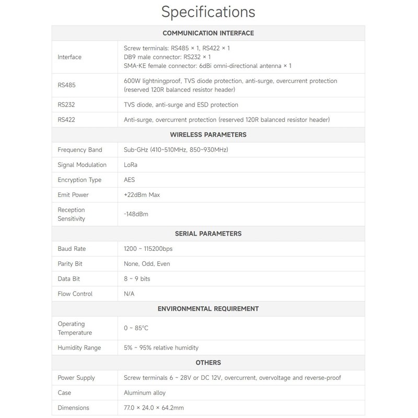Select the +22dBm Max emit power value
This screenshot has width=418, height=418.
click(x=142, y=195)
